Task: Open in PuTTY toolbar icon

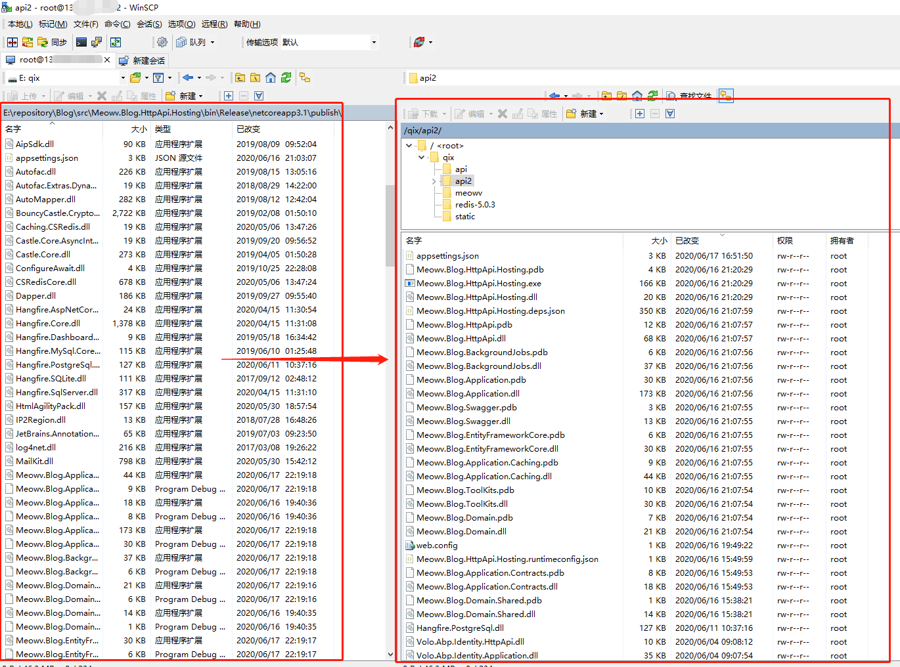Action: [97, 42]
